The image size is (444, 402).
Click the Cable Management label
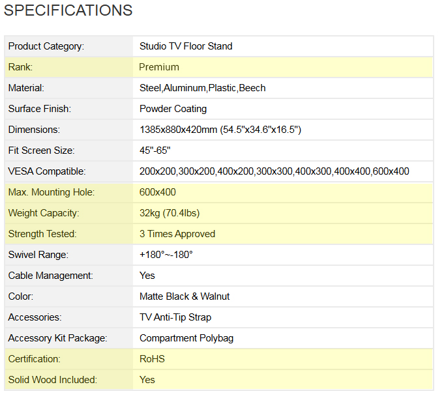click(51, 276)
